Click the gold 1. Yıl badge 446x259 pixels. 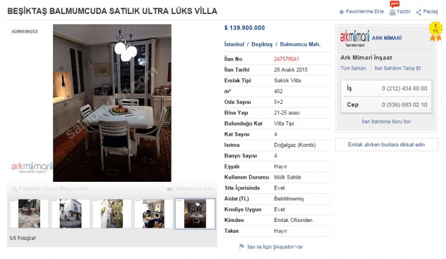click(435, 31)
